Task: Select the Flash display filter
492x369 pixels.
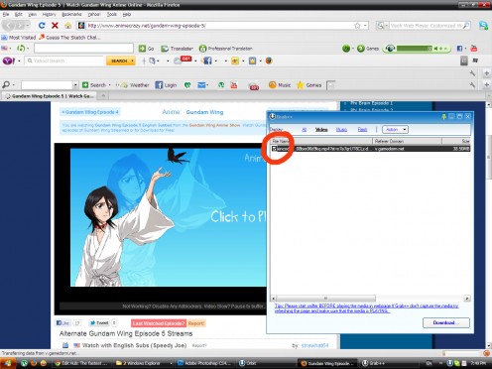Action: click(x=362, y=130)
